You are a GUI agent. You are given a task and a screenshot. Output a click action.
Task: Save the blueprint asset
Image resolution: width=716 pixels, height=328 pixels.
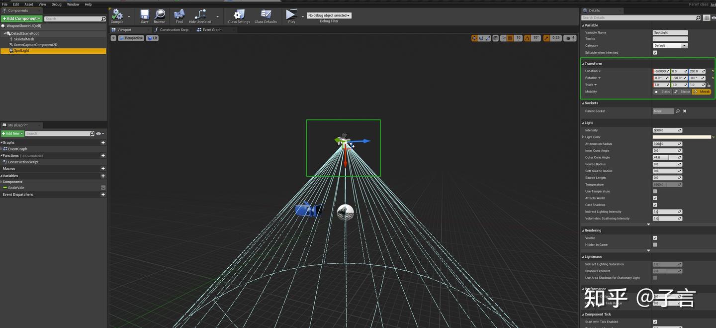(144, 16)
